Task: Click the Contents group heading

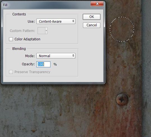Action: pos(19,14)
